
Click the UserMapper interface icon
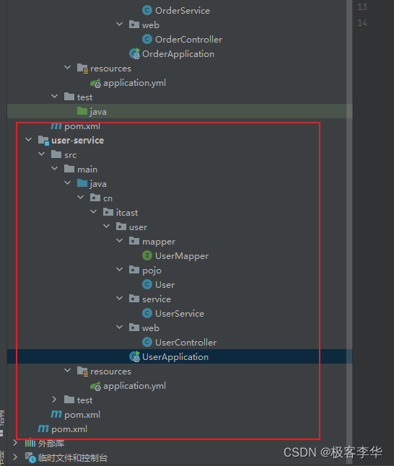[x=147, y=255]
